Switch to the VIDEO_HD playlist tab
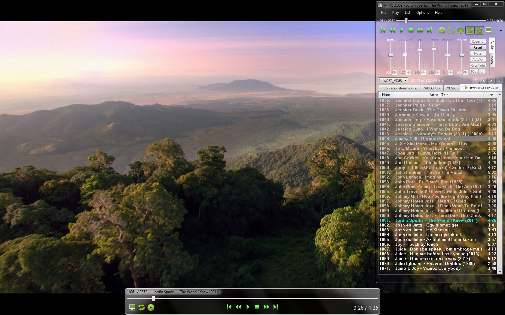The image size is (505, 315). (432, 88)
